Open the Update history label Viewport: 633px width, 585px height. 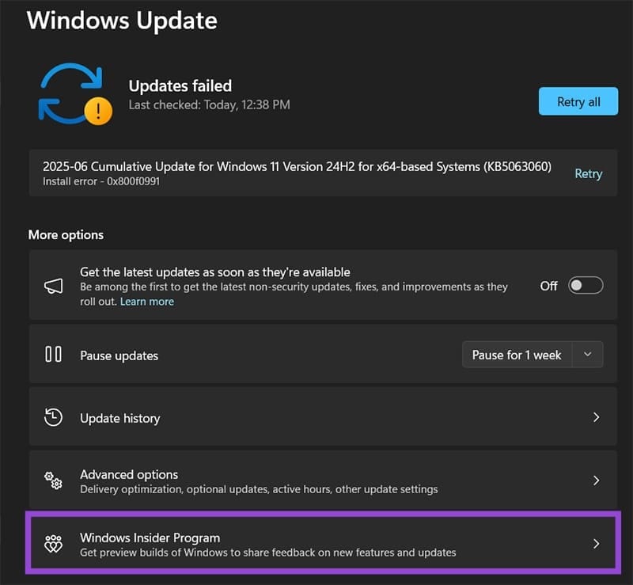pyautogui.click(x=120, y=418)
